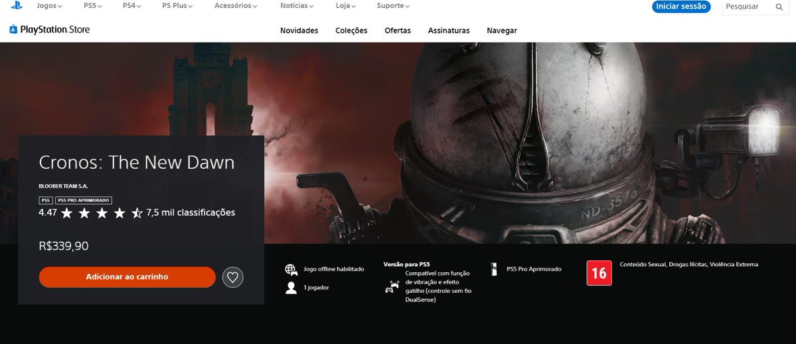
Task: Expand the PS Plus dropdown menu
Action: tap(178, 6)
